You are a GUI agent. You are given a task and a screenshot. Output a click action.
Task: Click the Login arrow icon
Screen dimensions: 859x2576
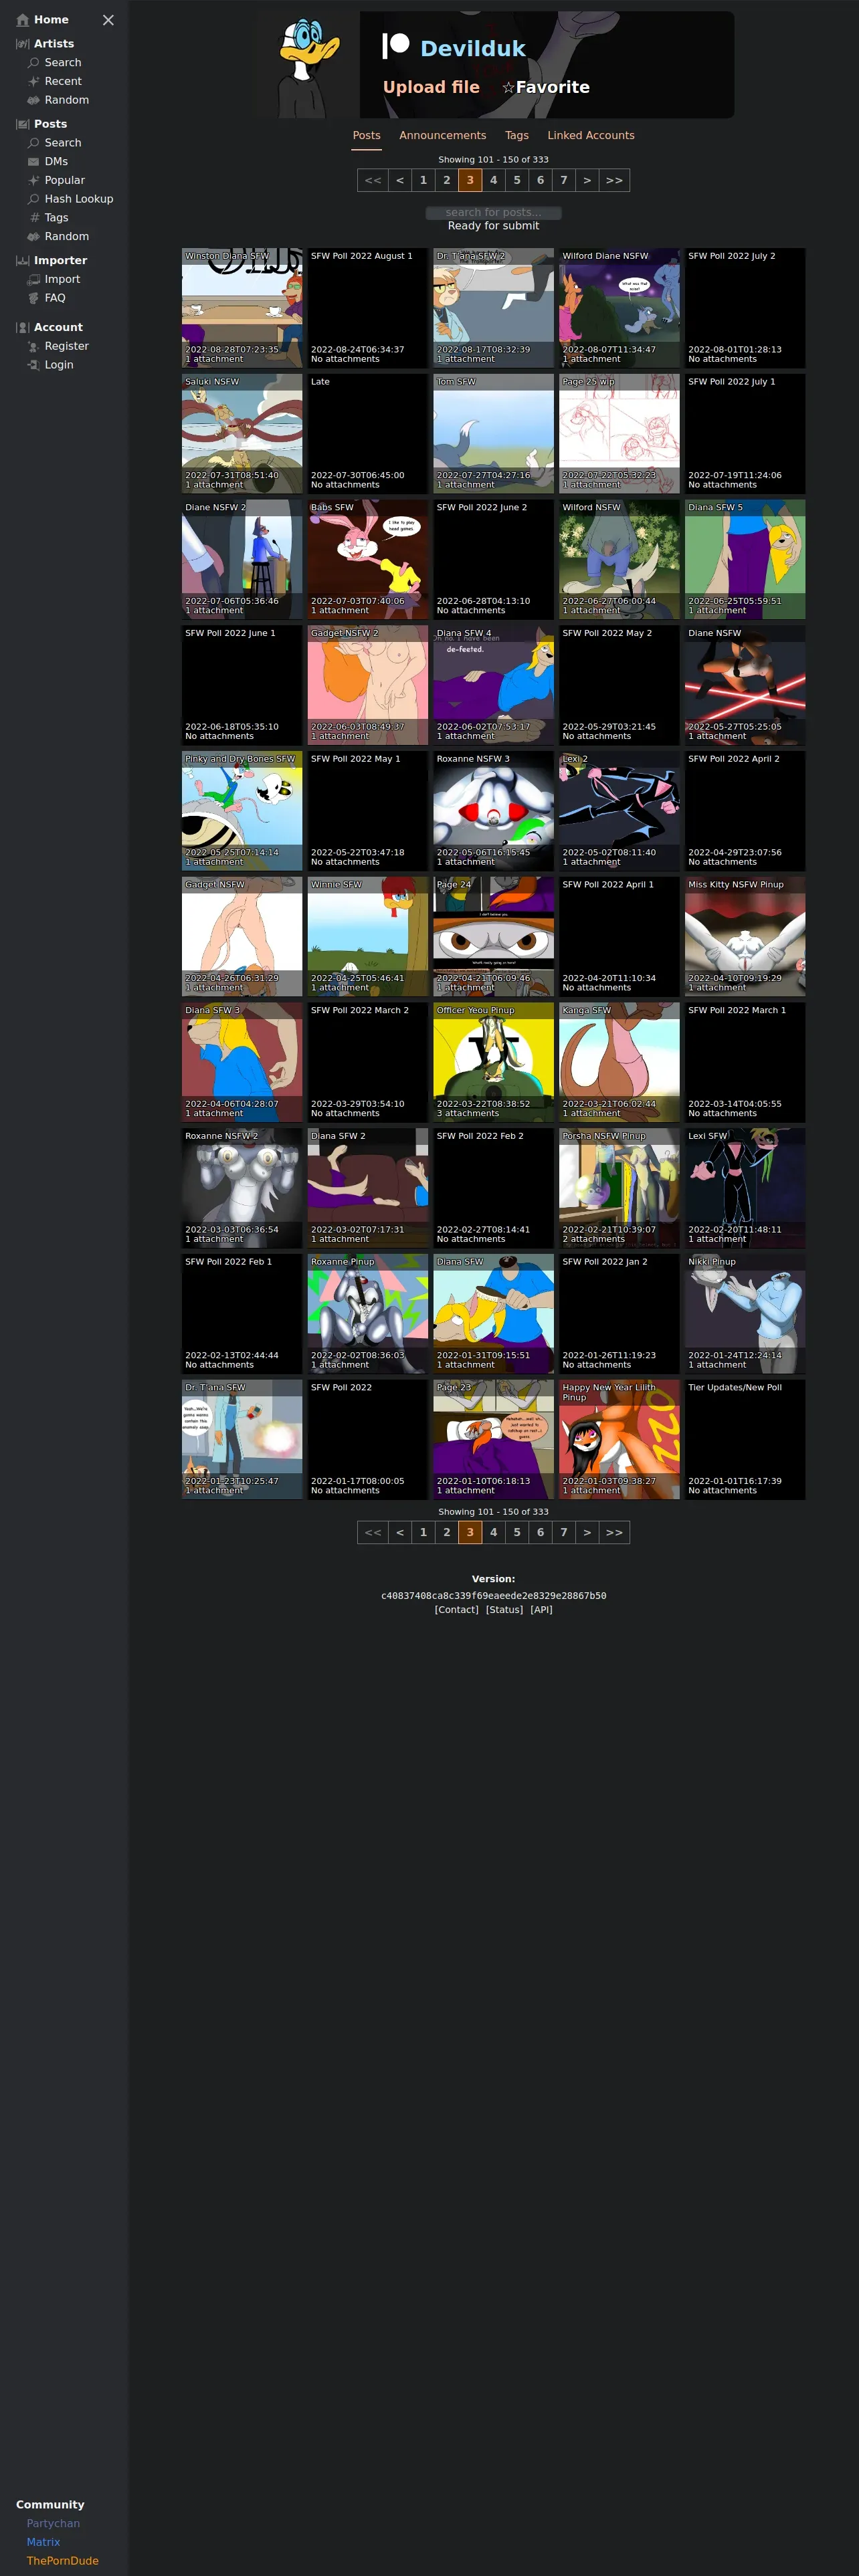point(34,365)
